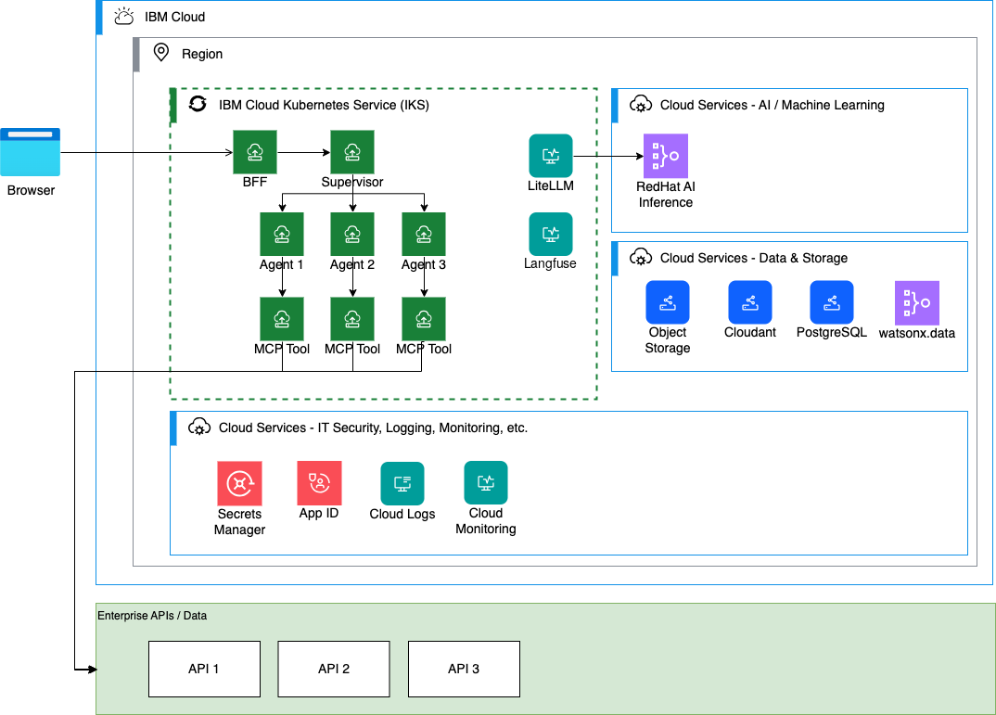996x715 pixels.
Task: Click the 'Cloud Monitoring' label
Action: pyautogui.click(x=486, y=520)
